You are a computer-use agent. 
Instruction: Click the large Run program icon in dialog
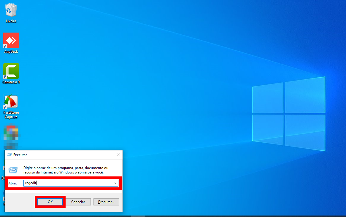[13, 170]
